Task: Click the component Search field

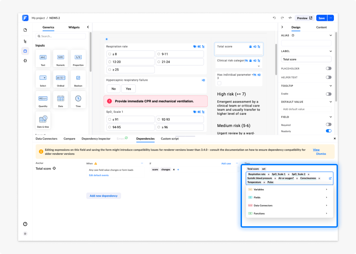Action: click(x=61, y=36)
